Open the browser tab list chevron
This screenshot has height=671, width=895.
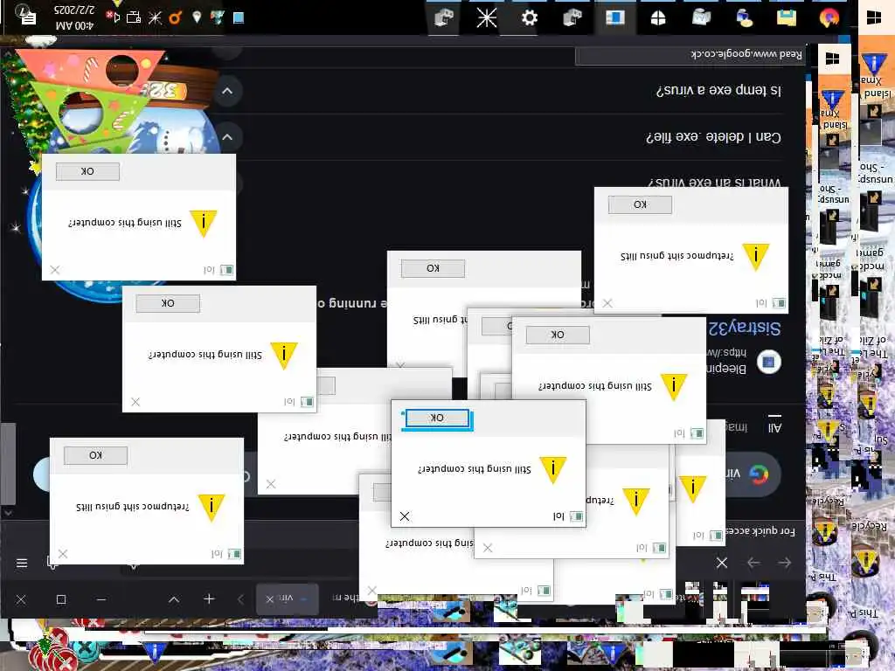pyautogui.click(x=174, y=599)
